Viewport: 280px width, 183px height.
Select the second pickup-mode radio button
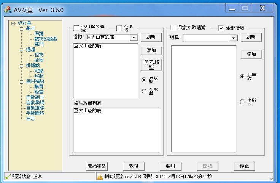tap(242, 102)
